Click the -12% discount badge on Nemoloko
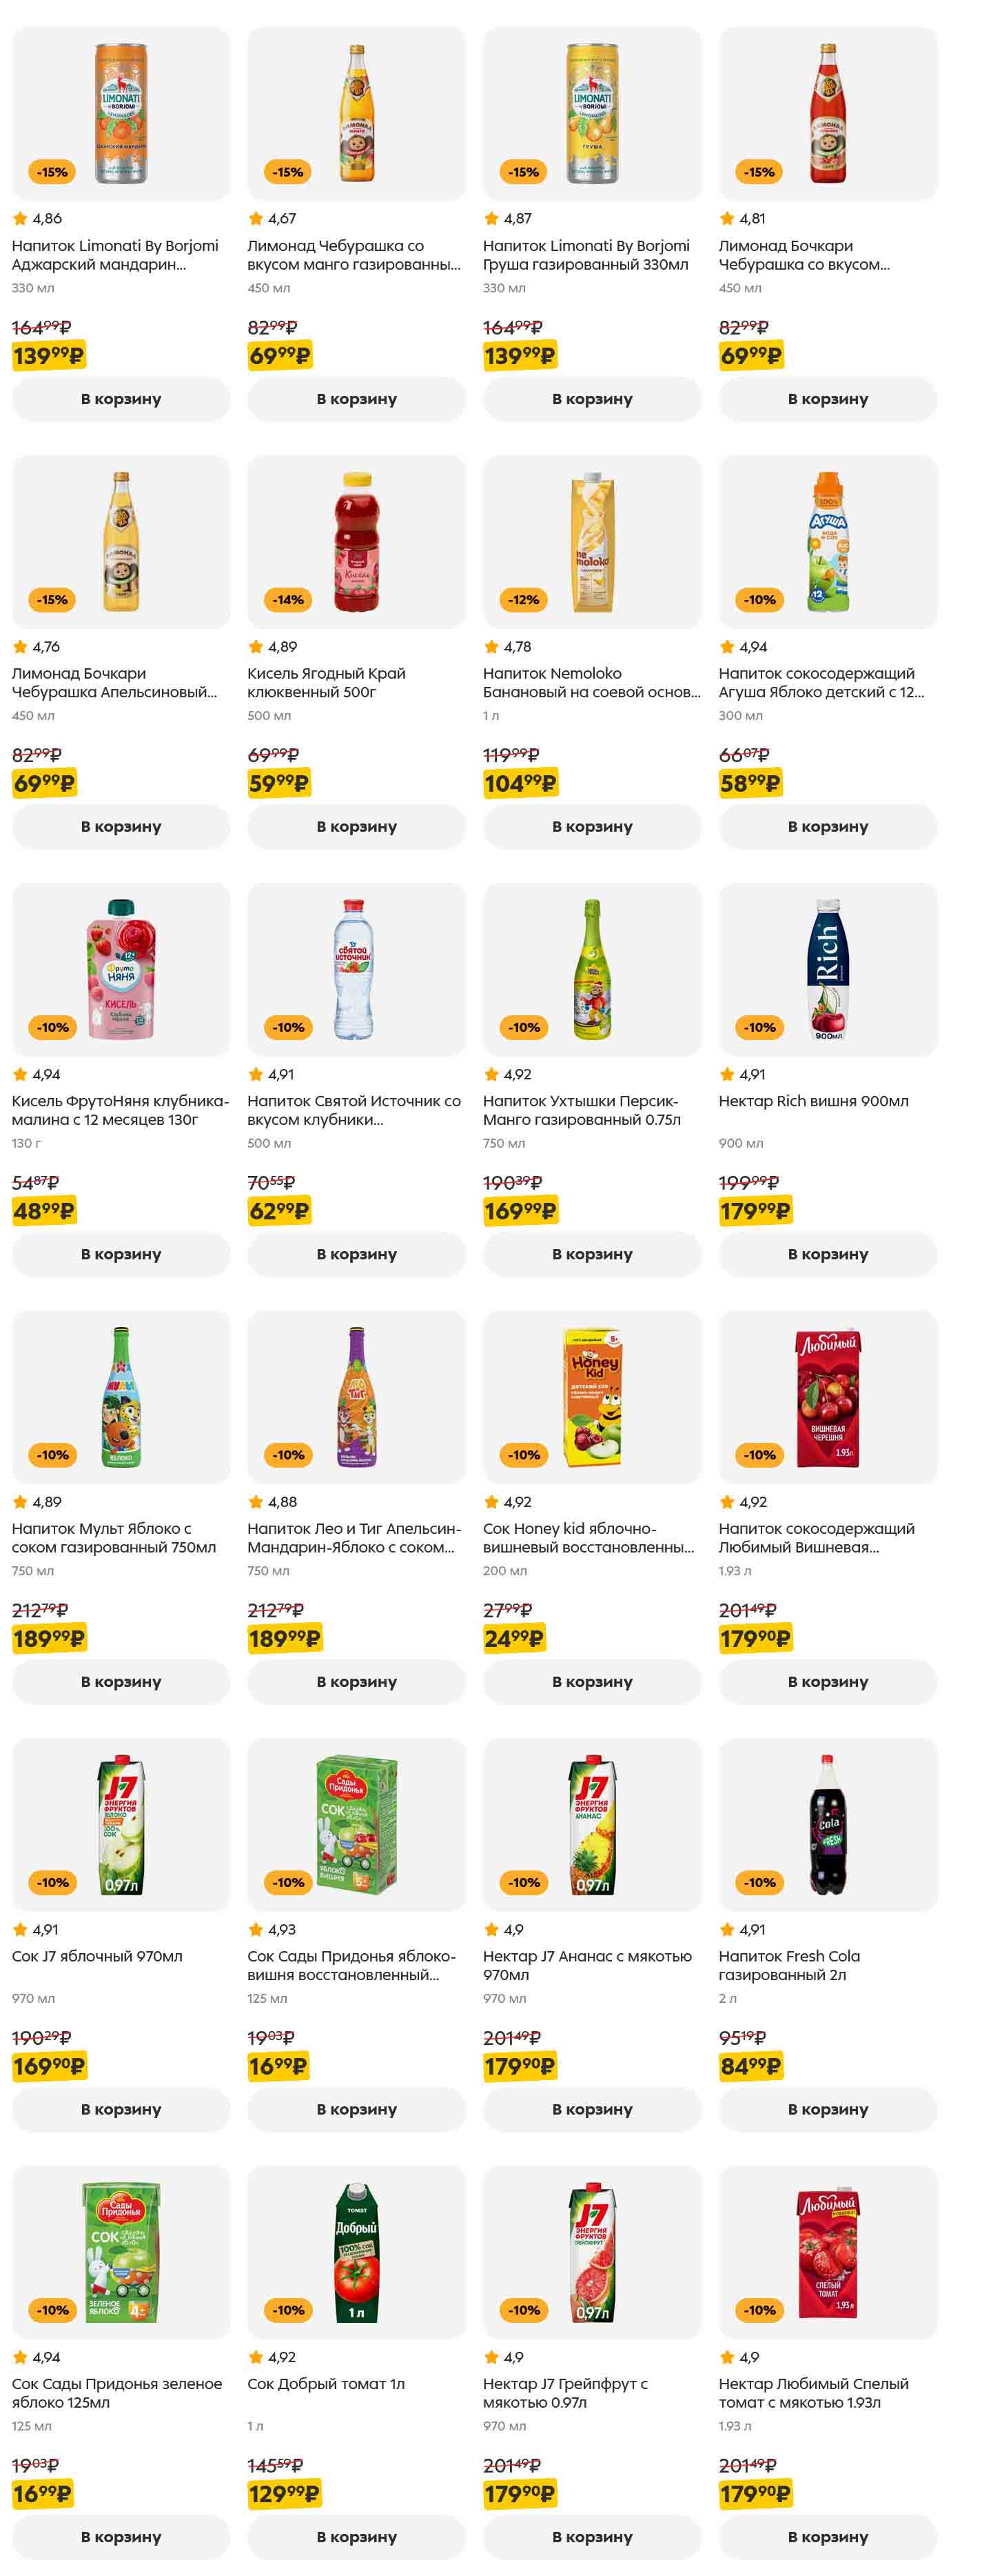The width and height of the screenshot is (982, 2576). tap(524, 600)
